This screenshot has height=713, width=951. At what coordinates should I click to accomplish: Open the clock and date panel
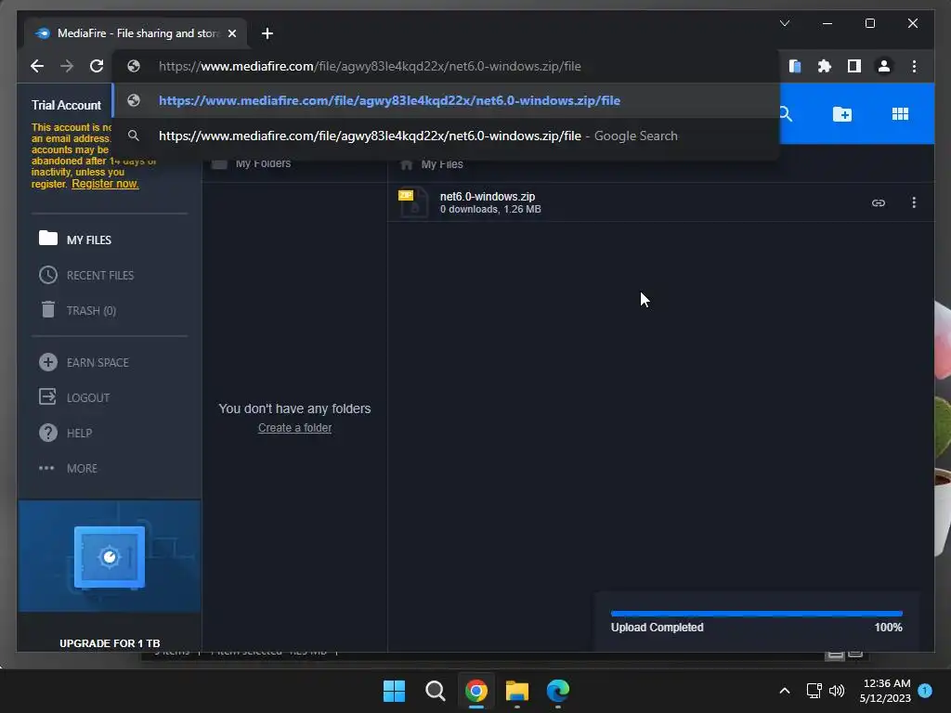885,691
